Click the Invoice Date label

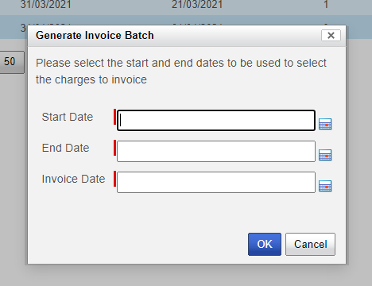(73, 179)
